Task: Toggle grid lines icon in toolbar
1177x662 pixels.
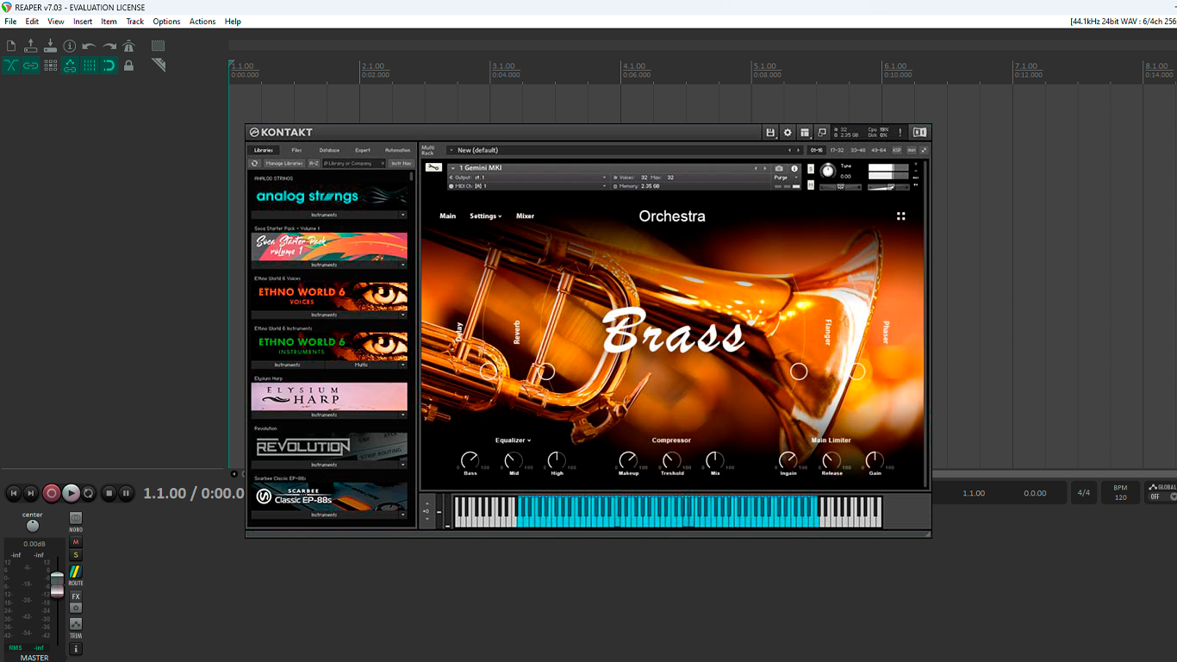Action: 89,66
